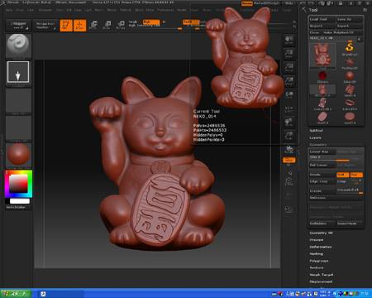
Task: Click the Close Holes button
Action: [350, 223]
